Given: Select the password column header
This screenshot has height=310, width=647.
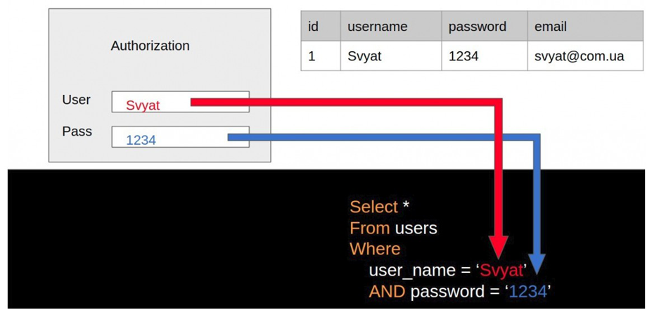Looking at the screenshot, I should [x=478, y=27].
